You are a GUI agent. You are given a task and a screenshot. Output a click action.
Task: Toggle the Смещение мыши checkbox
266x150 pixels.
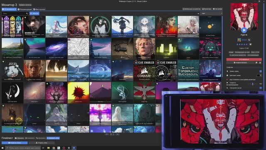pyautogui.click(x=261, y=88)
